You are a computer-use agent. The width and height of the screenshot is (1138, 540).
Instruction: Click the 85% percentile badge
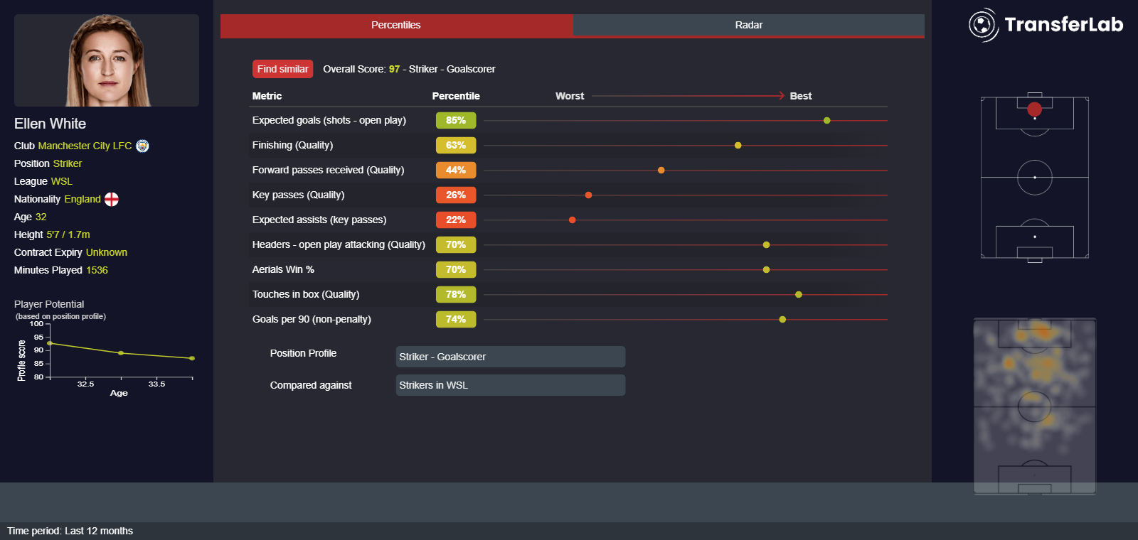coord(456,121)
